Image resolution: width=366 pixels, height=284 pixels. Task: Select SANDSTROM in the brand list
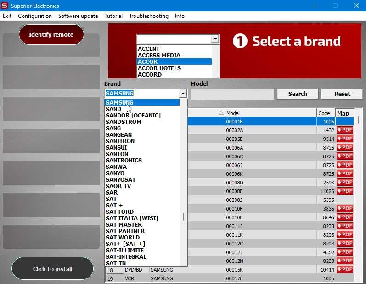pos(142,122)
